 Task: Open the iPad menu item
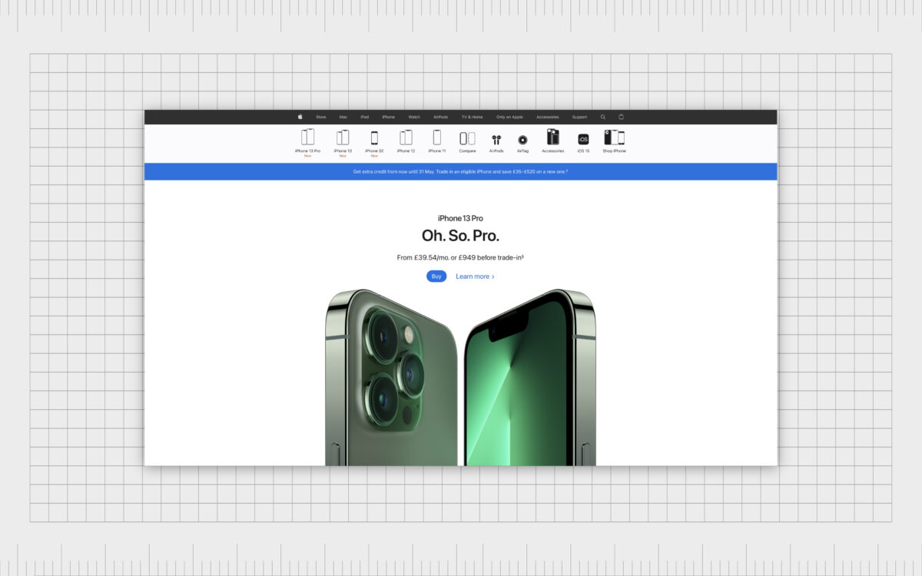[365, 117]
